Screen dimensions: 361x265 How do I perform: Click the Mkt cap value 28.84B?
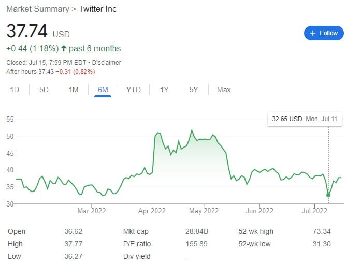pos(197,231)
